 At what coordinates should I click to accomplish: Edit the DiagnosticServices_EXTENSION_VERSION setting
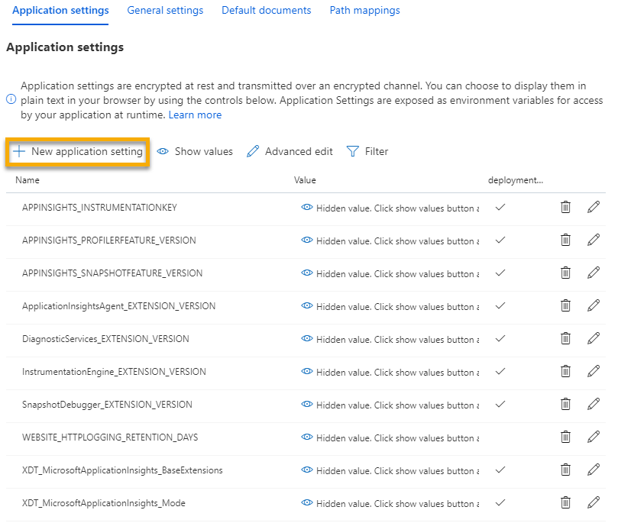tap(594, 338)
